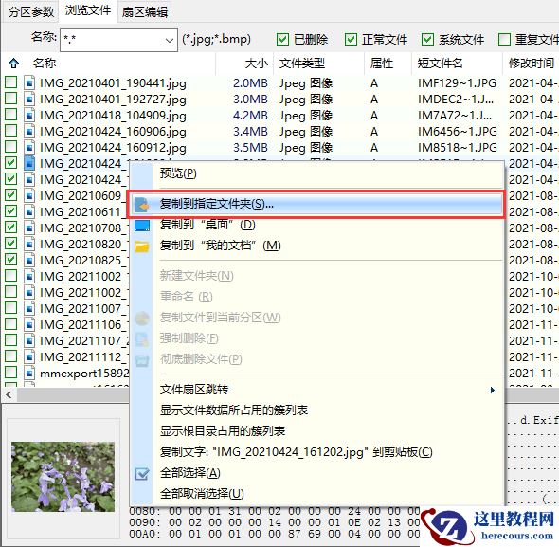Sort by the 修改时间 column header
This screenshot has width=559, height=547.
click(532, 64)
